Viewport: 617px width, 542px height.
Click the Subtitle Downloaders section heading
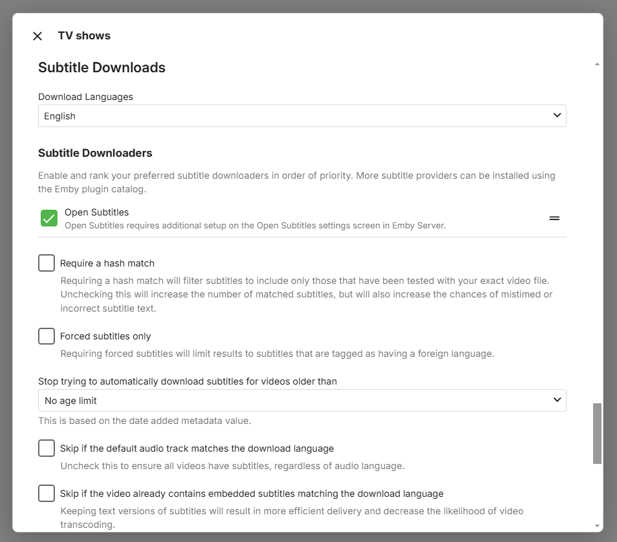(x=95, y=154)
